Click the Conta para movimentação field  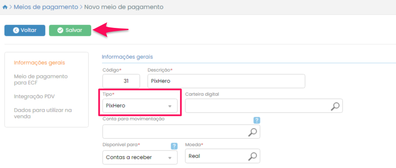174,132
